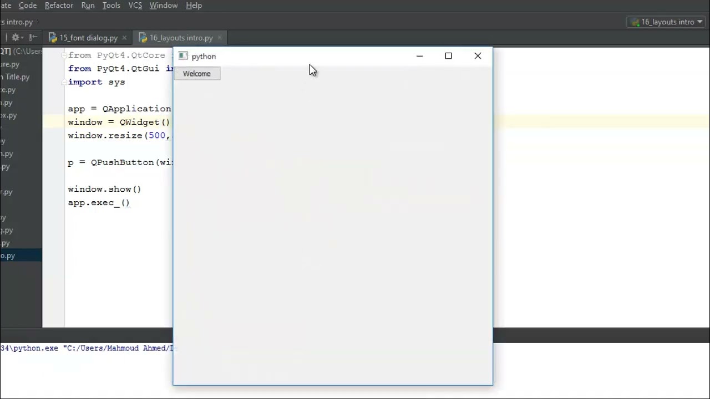Click the Welcome button in python window
The width and height of the screenshot is (710, 399).
pyautogui.click(x=197, y=74)
